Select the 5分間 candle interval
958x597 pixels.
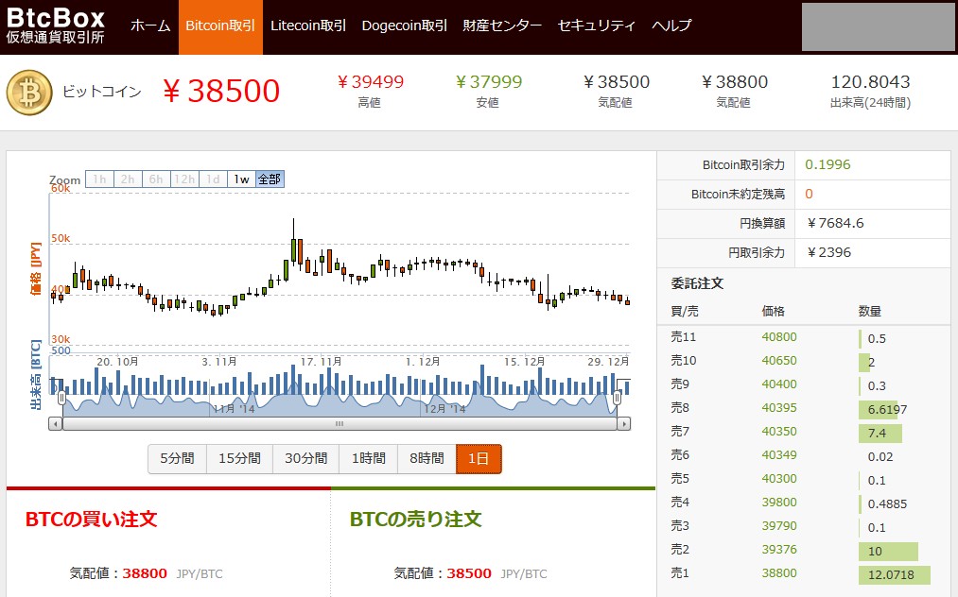177,458
